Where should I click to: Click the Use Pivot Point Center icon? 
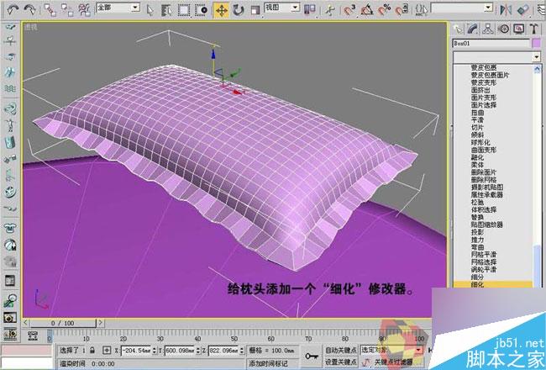pyautogui.click(x=310, y=10)
